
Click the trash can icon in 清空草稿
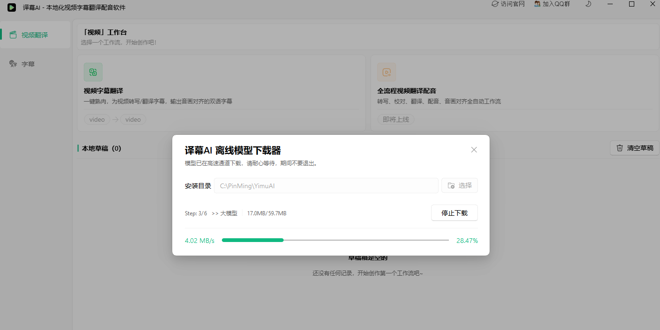pyautogui.click(x=620, y=148)
